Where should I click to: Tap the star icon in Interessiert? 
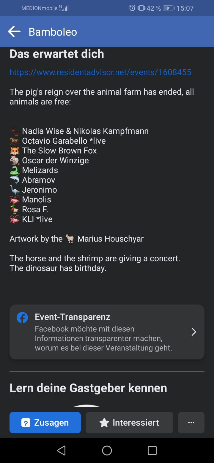pos(104,423)
